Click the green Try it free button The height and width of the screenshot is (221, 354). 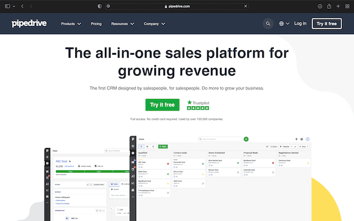[x=162, y=105]
